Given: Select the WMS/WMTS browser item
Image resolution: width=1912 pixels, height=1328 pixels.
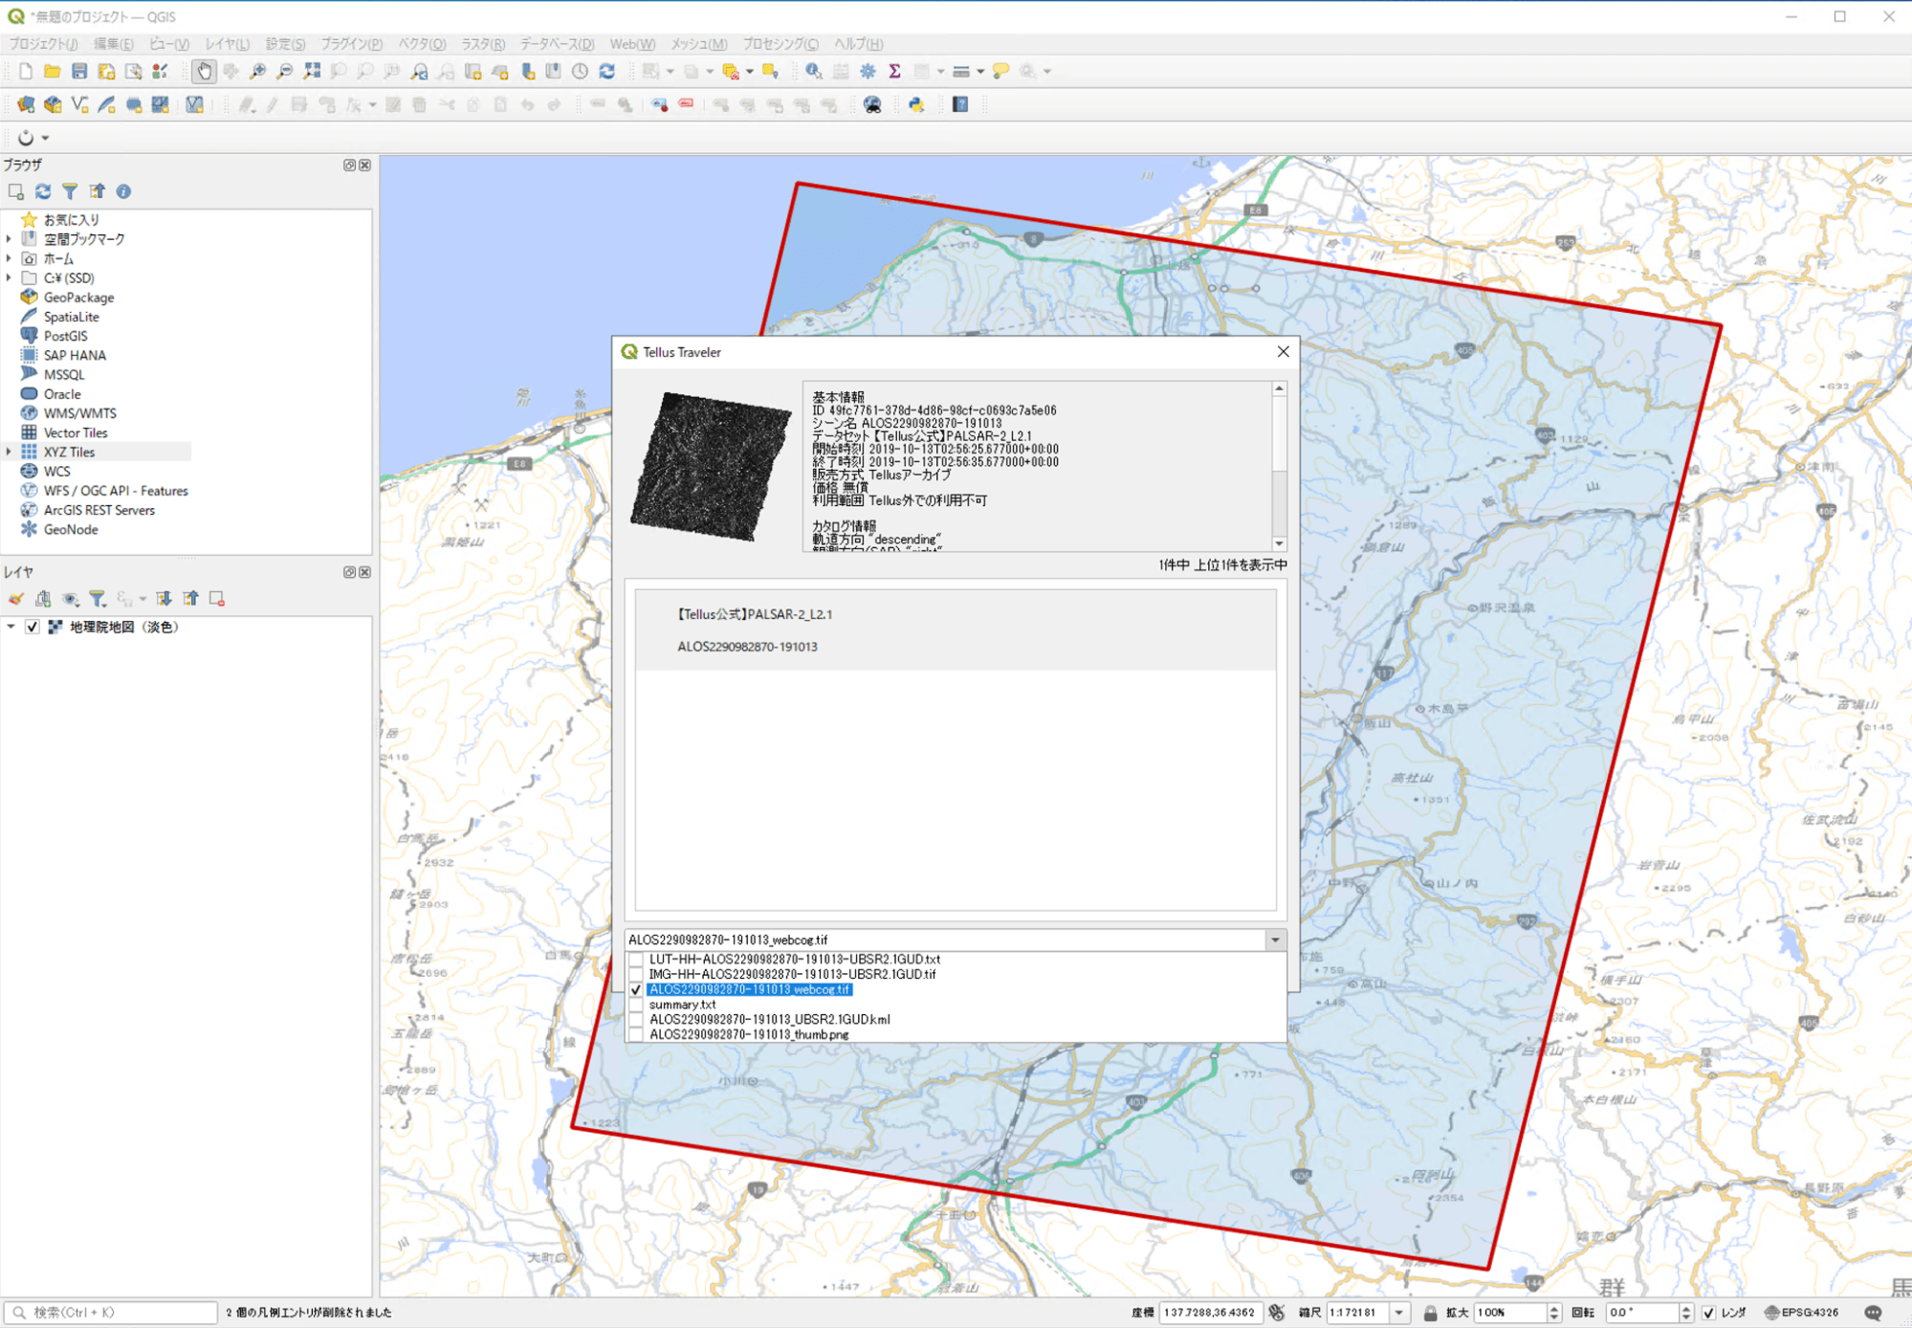Looking at the screenshot, I should pyautogui.click(x=79, y=413).
